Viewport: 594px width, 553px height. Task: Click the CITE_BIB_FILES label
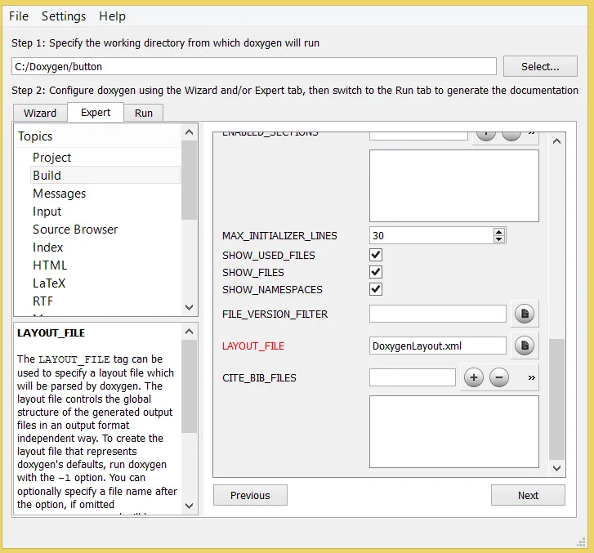point(259,377)
